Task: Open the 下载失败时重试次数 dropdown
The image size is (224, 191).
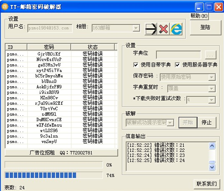Action: click(x=212, y=100)
